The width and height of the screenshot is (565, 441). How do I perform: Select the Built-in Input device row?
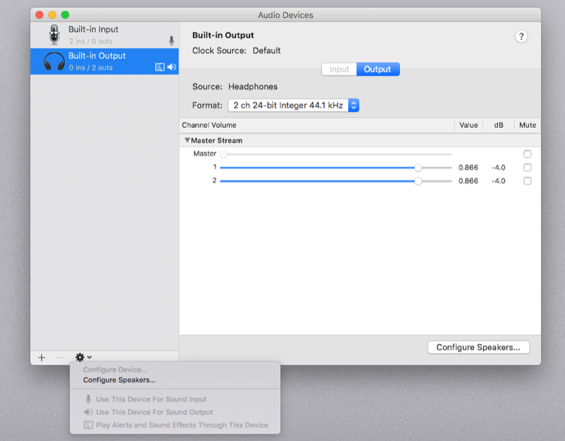point(105,35)
